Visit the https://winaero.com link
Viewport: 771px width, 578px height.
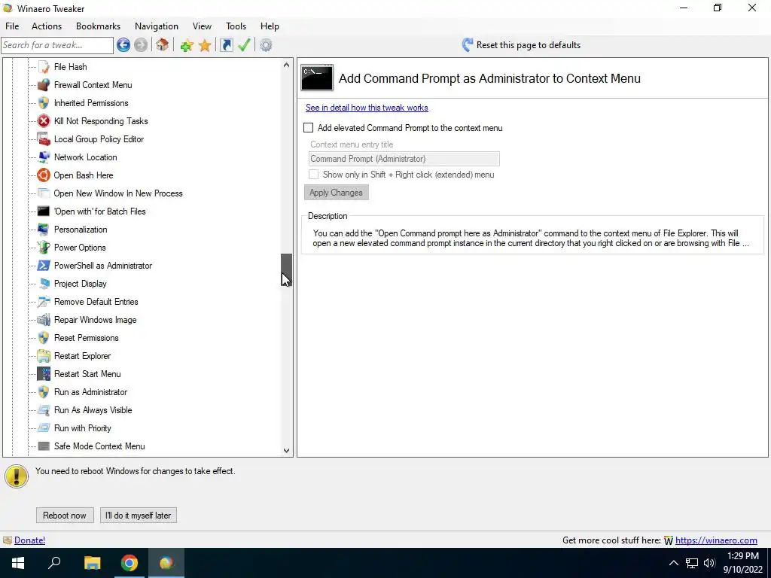[x=716, y=540]
